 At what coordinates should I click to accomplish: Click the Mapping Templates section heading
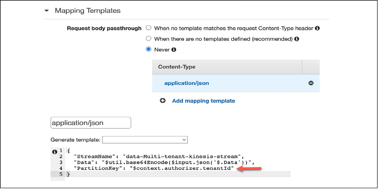88,11
